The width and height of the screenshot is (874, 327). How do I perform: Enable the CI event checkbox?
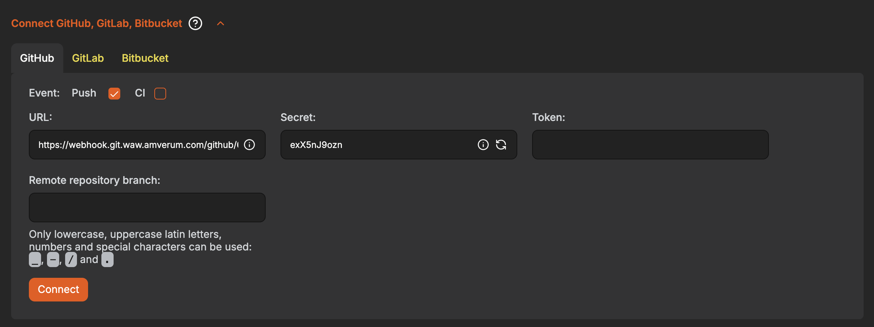[160, 94]
